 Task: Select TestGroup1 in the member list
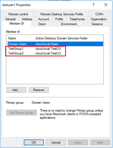[x=16, y=49]
